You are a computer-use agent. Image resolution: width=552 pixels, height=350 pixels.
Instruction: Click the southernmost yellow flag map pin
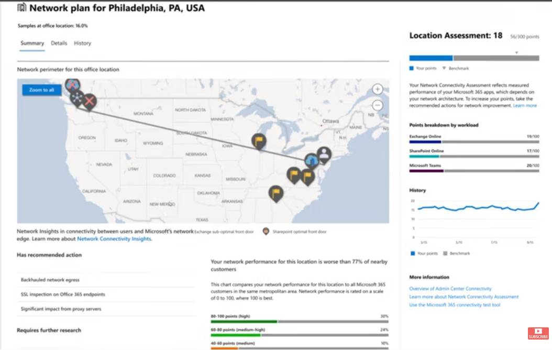(x=276, y=193)
